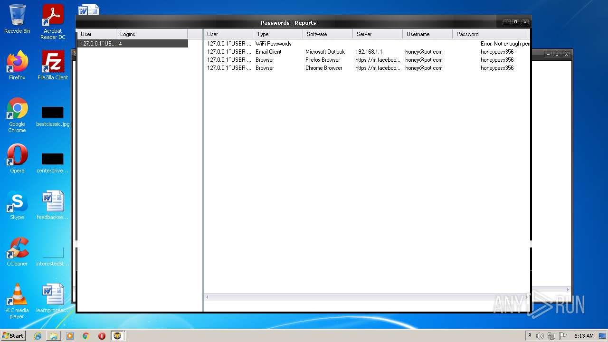
Task: Click Opera icon in the taskbar
Action: click(102, 336)
